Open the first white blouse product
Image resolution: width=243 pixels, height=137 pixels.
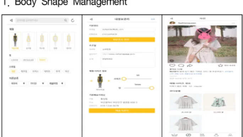[186, 102]
